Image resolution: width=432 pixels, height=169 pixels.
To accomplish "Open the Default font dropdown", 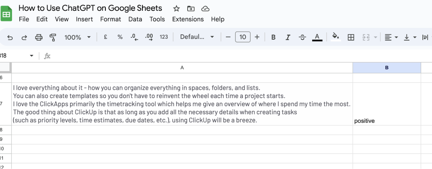I will tap(197, 37).
